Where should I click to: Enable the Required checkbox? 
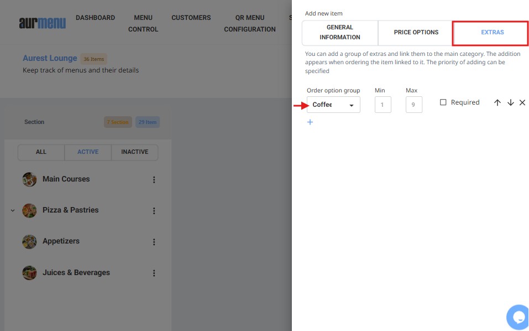(443, 102)
